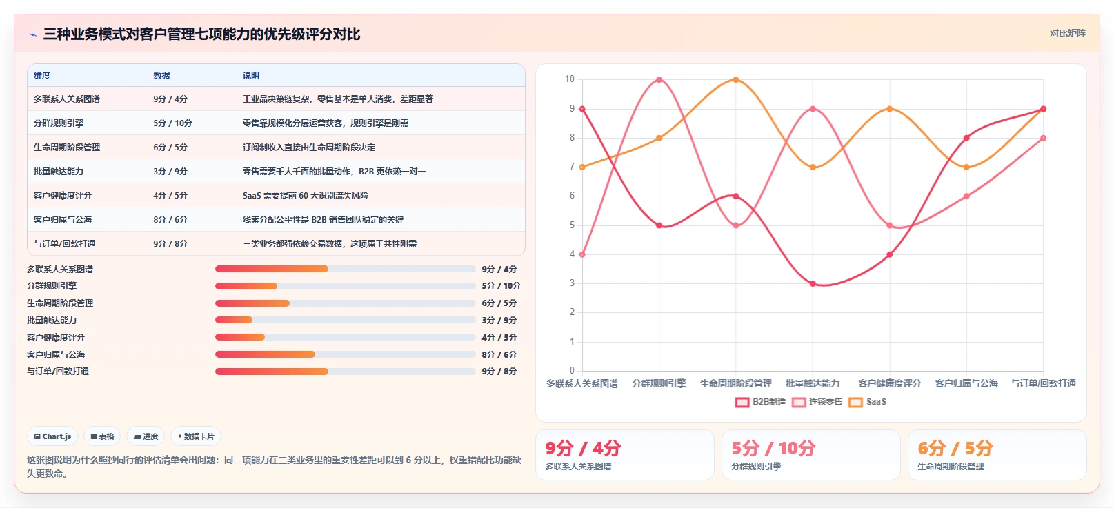Select the 多联系人关系图谱 table row name
Viewport: 1114px width, 508px height.
point(67,99)
